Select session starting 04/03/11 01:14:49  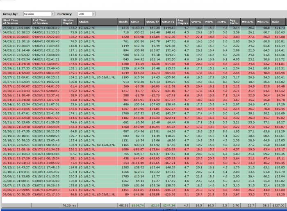(x=143, y=50)
